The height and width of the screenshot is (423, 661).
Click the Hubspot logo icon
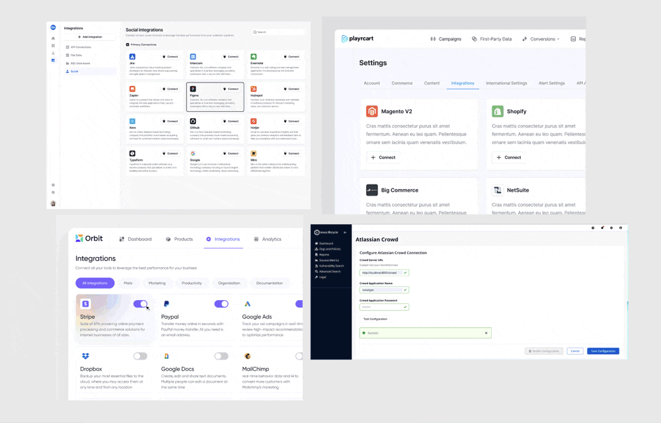pyautogui.click(x=253, y=89)
